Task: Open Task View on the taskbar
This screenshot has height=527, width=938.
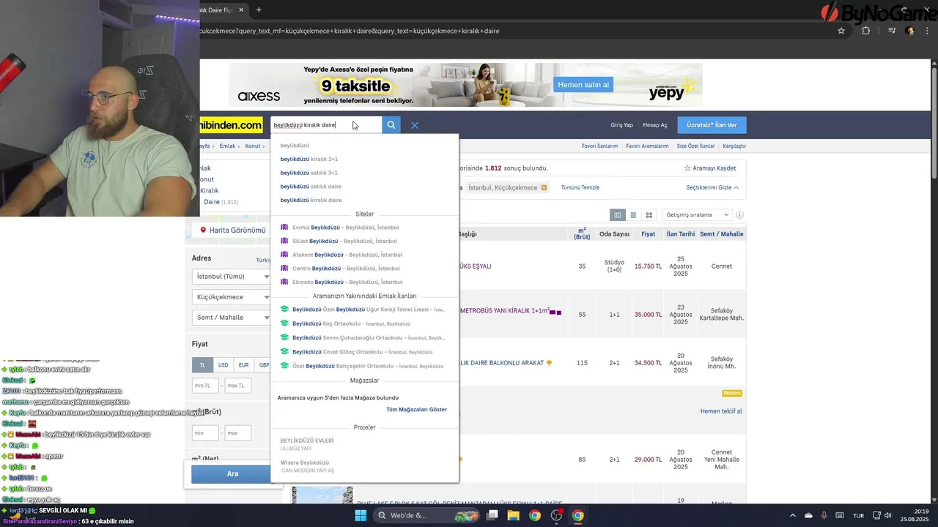Action: tap(492, 515)
